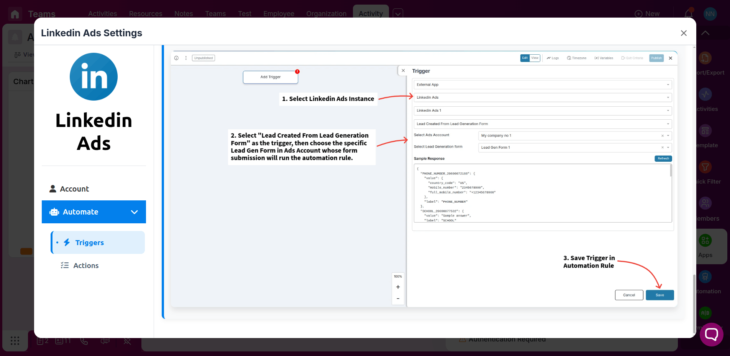Expand the more tabs dropdown after Activity
This screenshot has width=730, height=356.
click(x=398, y=14)
